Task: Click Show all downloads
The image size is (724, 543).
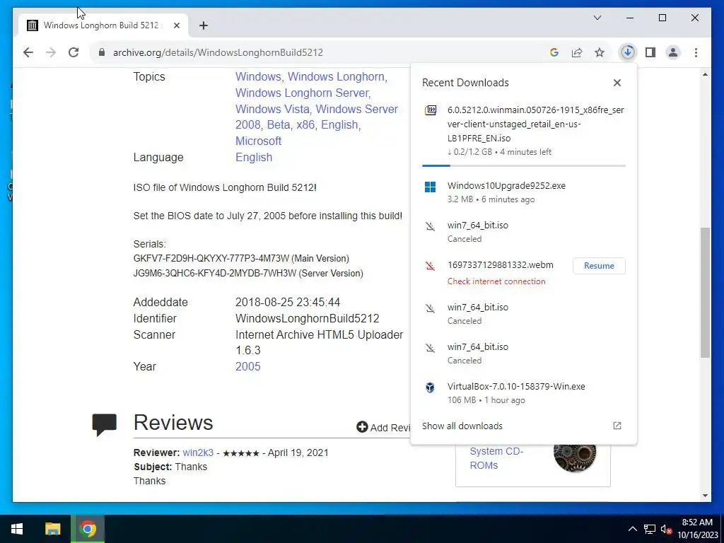Action: tap(462, 426)
